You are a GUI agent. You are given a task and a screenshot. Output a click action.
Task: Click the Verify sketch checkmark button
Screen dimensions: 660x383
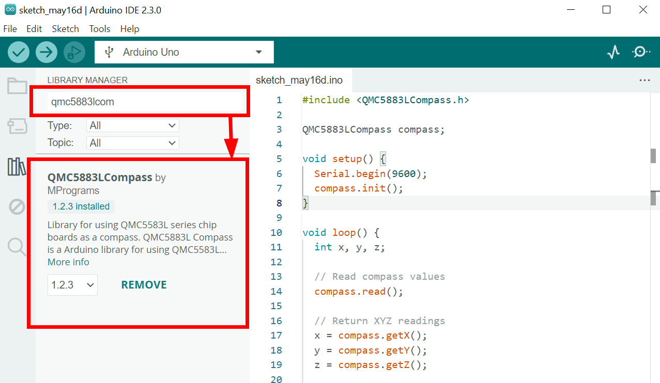tap(19, 52)
